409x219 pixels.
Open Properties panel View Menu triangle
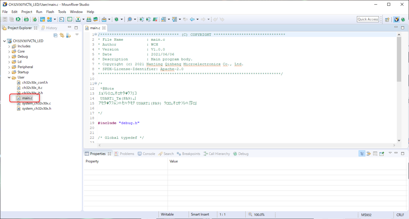pos(390,153)
